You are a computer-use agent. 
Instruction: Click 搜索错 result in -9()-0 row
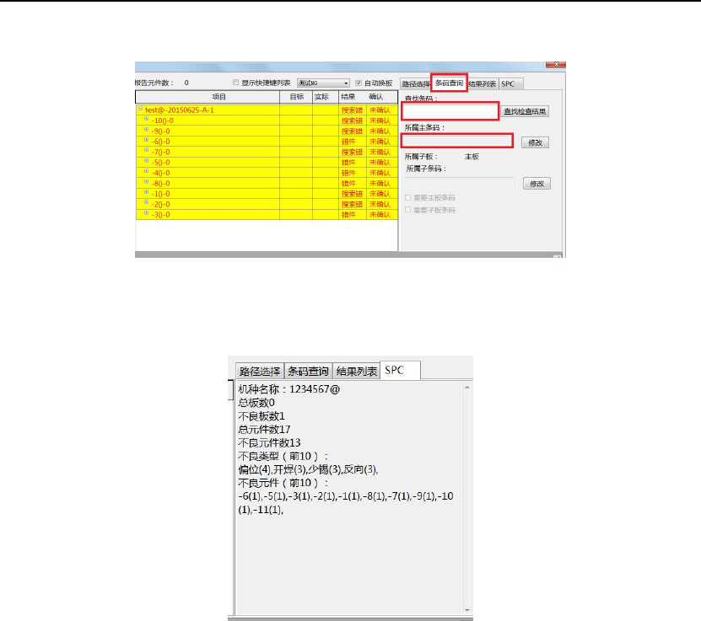coord(352,131)
